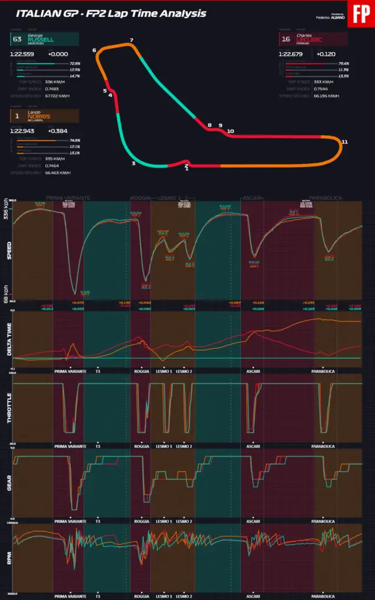This screenshot has width=375, height=600.
Task: Click turn 11 marker on track map
Action: [345, 142]
